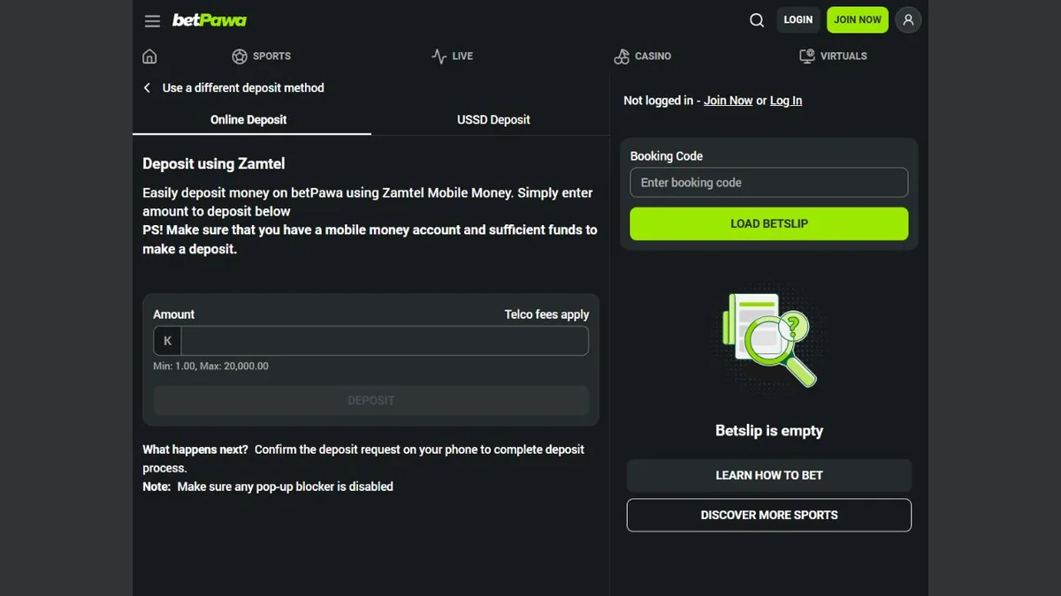Screen dimensions: 1061x596
Task: Click the empty betslip magnifier illustration
Action: [x=769, y=339]
